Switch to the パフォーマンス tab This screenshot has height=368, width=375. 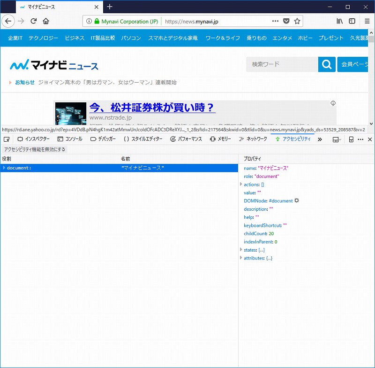(x=186, y=139)
